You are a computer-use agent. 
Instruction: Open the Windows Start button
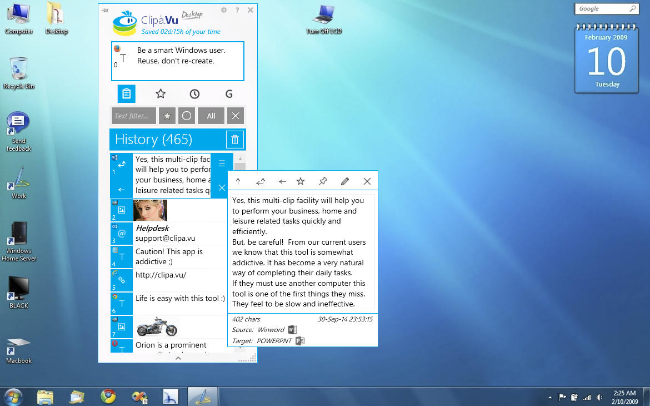(14, 397)
